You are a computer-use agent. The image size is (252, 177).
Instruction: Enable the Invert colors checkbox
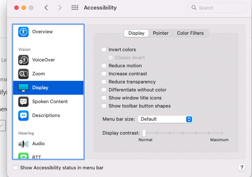104,50
